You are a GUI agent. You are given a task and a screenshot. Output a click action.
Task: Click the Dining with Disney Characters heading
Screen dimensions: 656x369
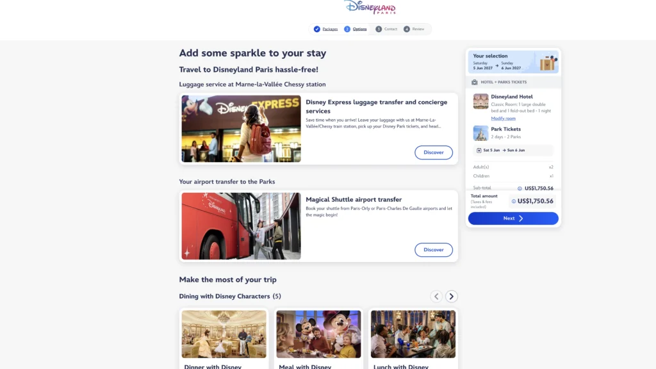point(230,296)
